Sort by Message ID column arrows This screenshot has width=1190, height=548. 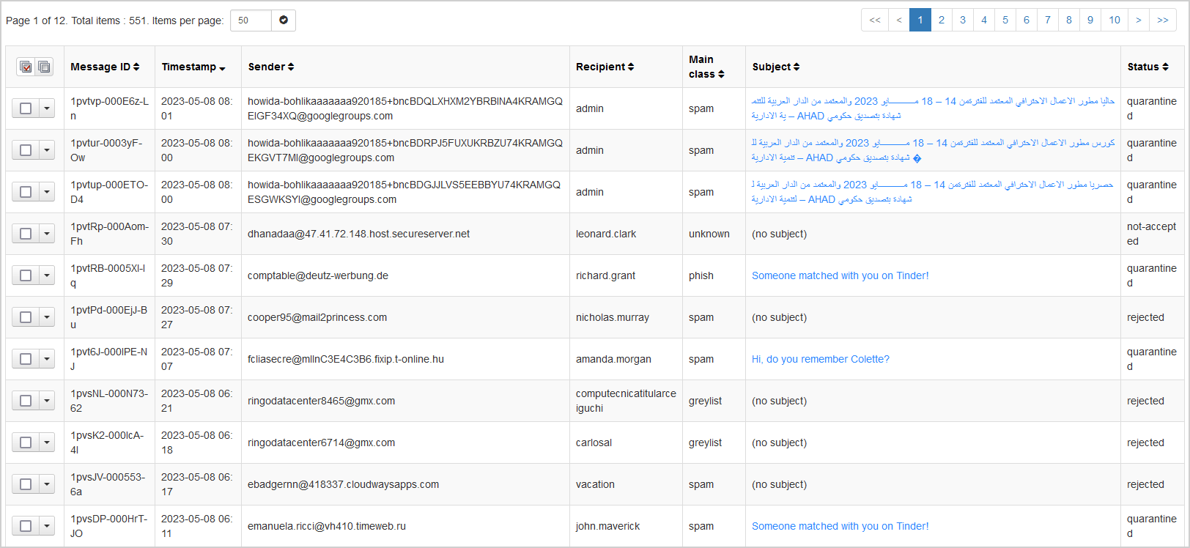tap(136, 67)
